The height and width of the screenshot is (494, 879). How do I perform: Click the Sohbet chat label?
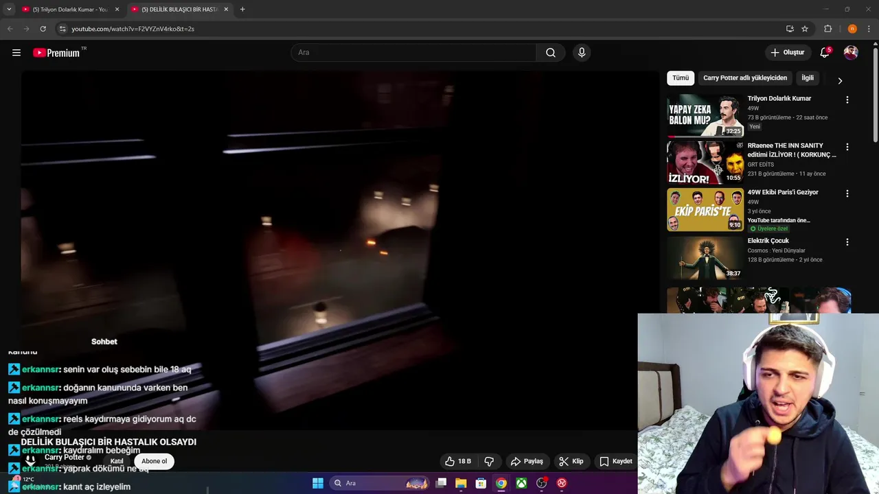(104, 342)
